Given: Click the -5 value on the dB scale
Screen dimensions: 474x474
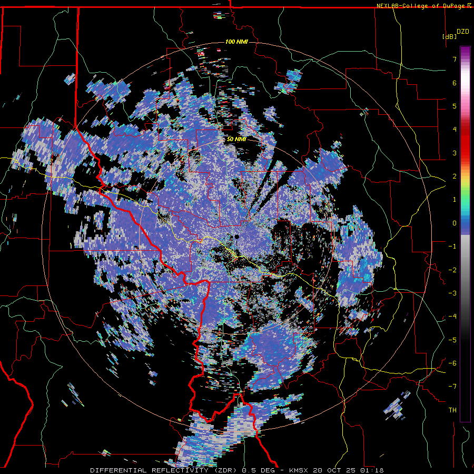Looking at the screenshot, I should (452, 340).
